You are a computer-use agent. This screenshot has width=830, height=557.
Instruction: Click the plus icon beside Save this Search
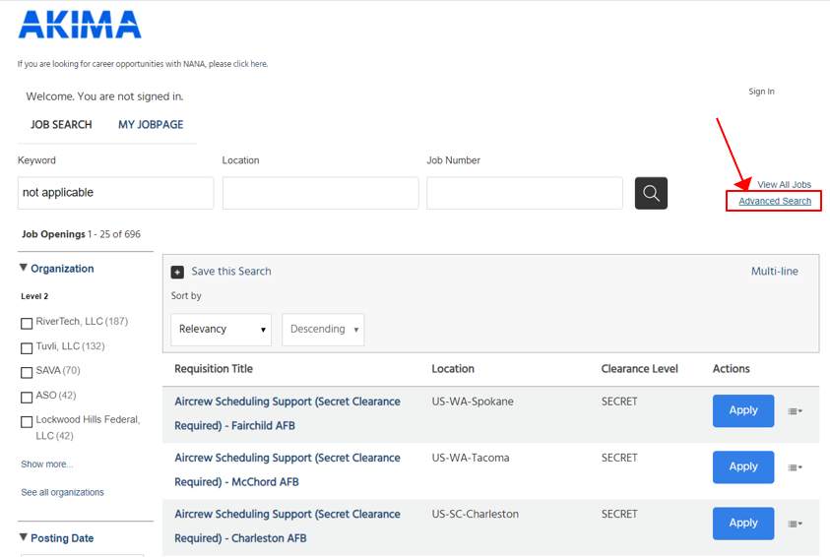[x=177, y=272]
